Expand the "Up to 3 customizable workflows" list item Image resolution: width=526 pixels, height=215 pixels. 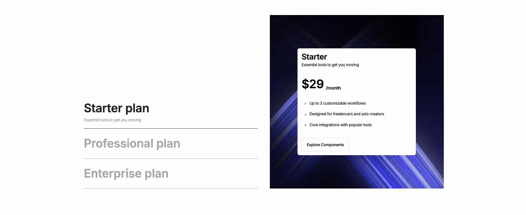tap(338, 103)
